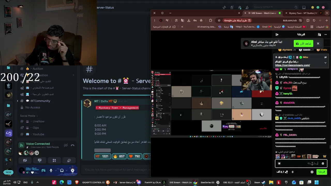Select the TOP emote in Kick chat
This screenshot has height=186, width=331.
click(299, 156)
